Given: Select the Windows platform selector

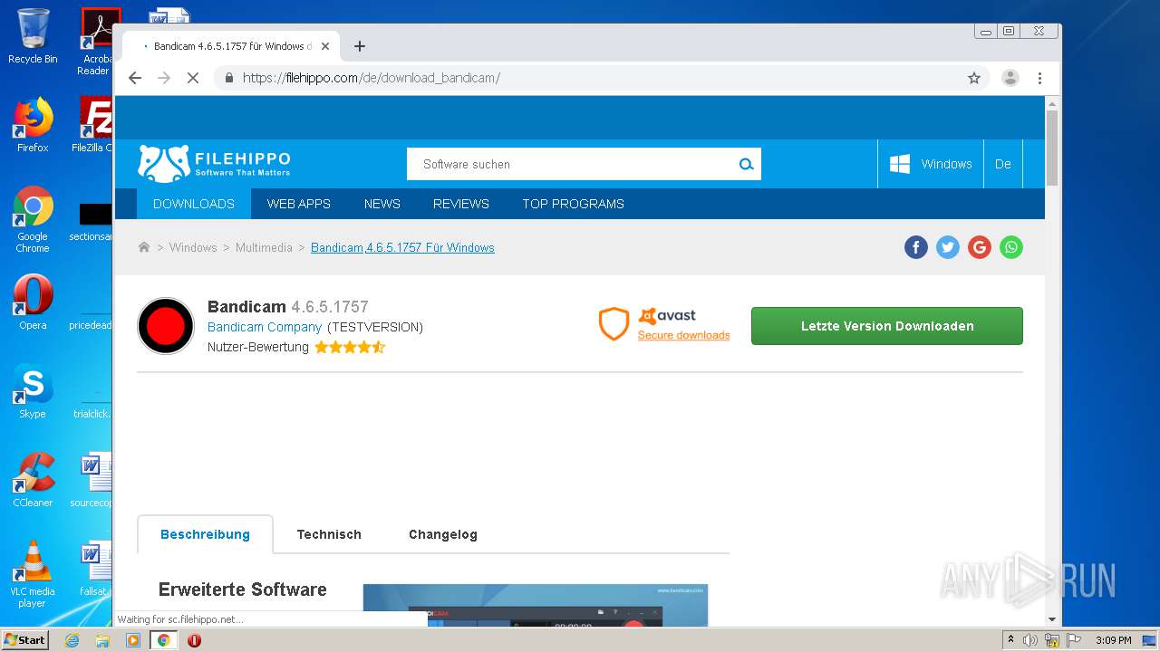Looking at the screenshot, I should click(931, 164).
